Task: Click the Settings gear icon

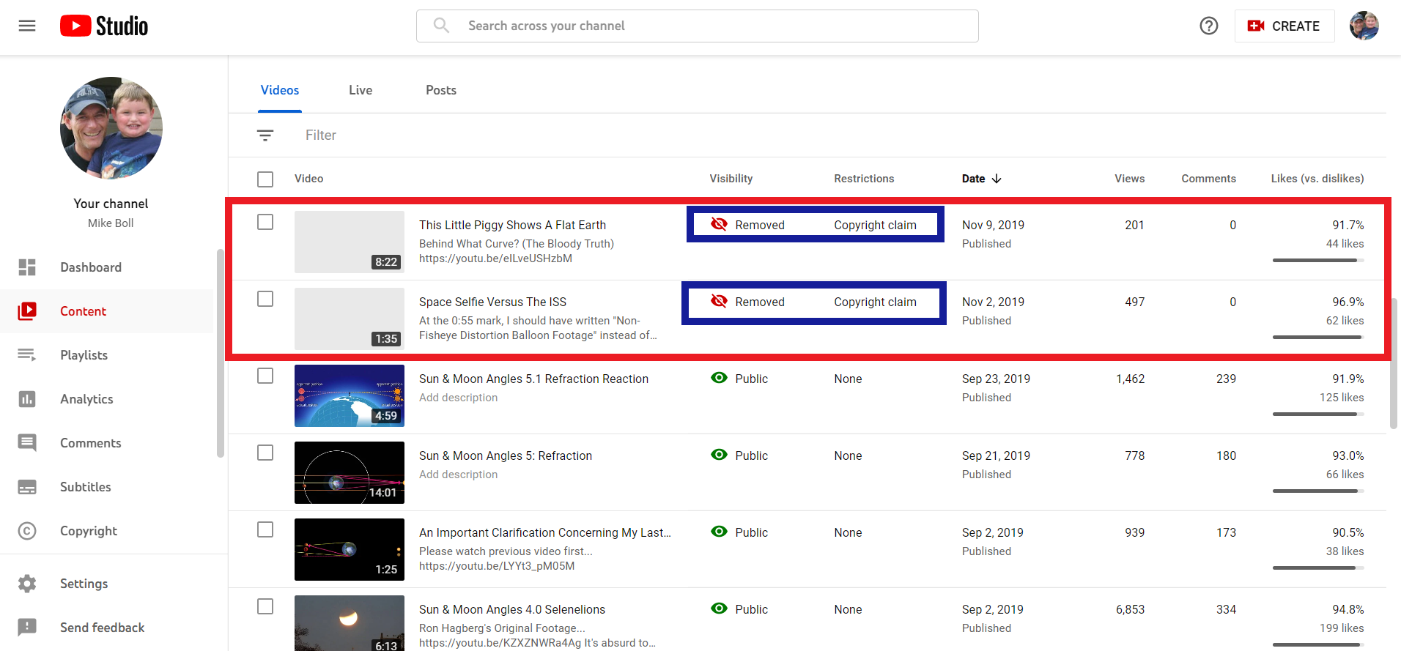Action: (x=27, y=584)
